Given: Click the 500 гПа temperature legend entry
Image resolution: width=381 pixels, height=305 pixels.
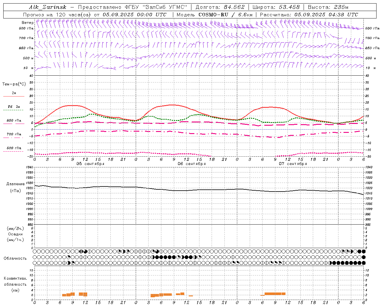Looking at the screenshot, I should 14,148.
